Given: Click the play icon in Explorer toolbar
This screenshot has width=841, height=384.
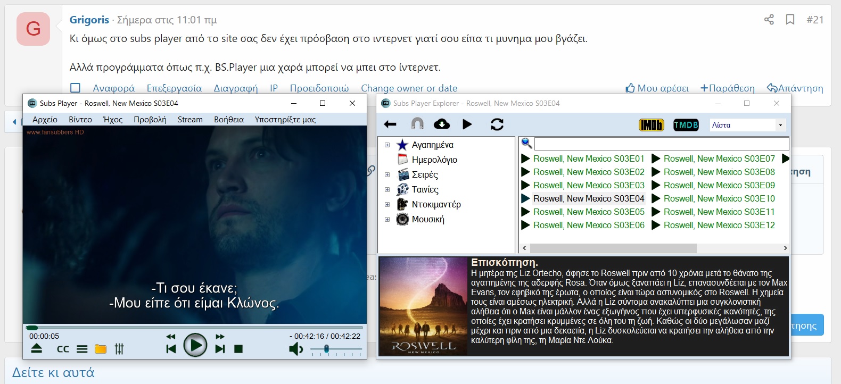Looking at the screenshot, I should pyautogui.click(x=467, y=124).
